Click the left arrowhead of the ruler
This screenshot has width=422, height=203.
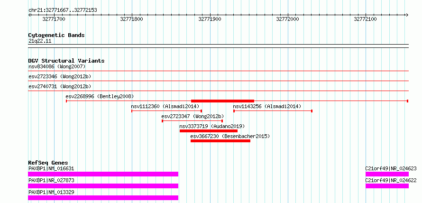(x=29, y=15)
